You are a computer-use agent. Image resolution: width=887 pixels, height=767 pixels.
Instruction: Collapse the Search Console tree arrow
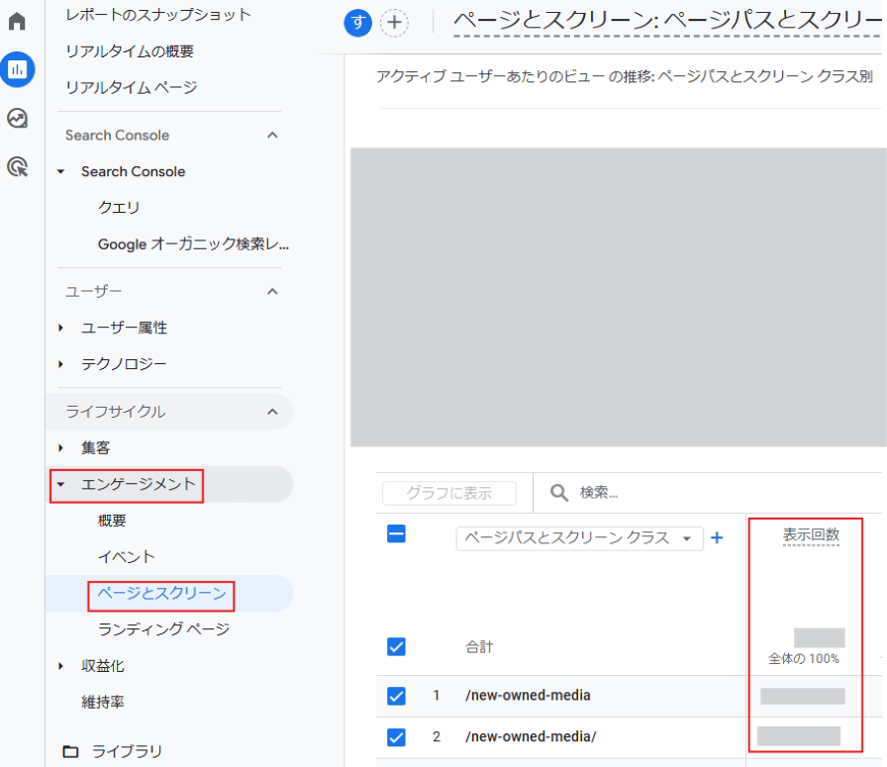61,171
